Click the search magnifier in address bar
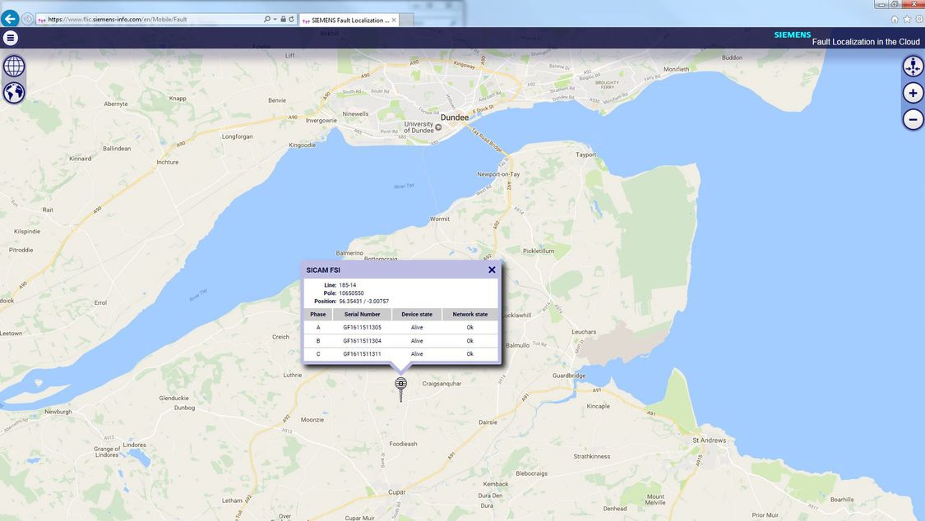The width and height of the screenshot is (925, 521). tap(267, 20)
